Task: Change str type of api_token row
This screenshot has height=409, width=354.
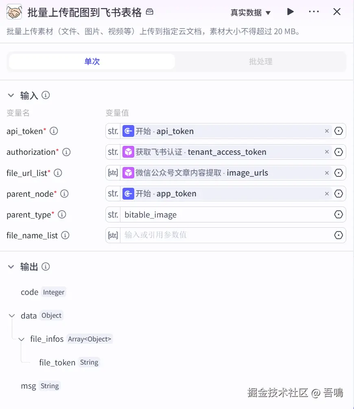Action: (113, 131)
